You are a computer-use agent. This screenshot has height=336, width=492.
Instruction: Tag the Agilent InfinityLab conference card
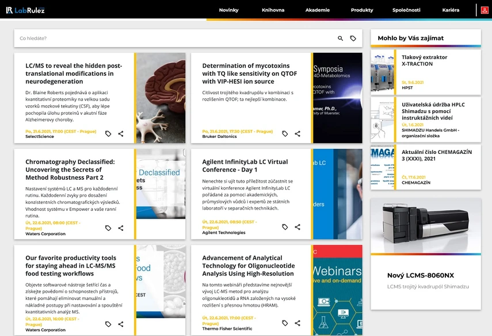(x=285, y=227)
